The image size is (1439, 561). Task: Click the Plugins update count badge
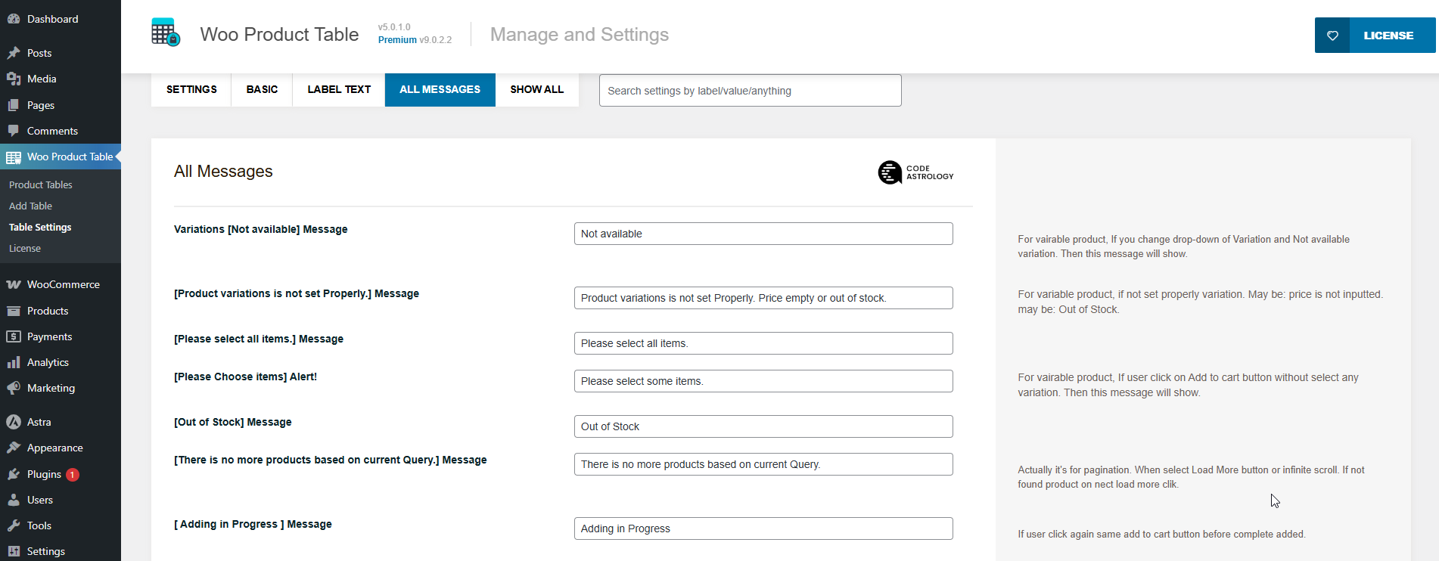[73, 475]
